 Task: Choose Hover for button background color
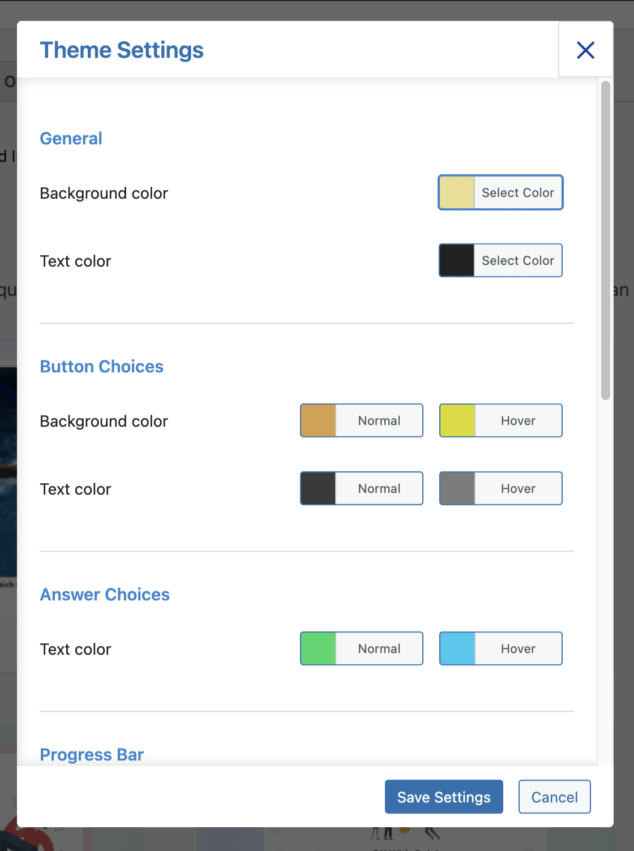(518, 420)
